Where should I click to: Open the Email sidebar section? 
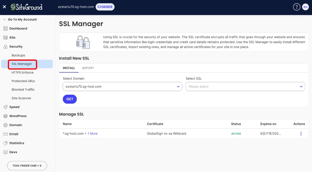[x=14, y=134]
